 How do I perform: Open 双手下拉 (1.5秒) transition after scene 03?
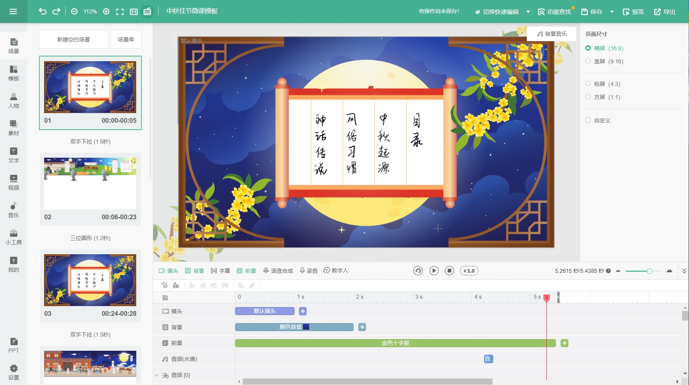pyautogui.click(x=90, y=334)
